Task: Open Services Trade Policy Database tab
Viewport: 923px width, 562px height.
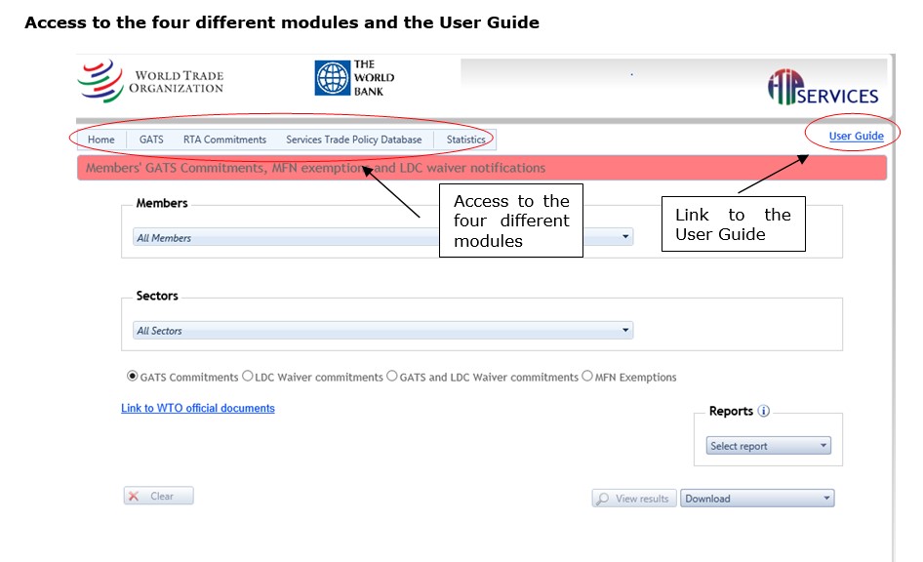Action: pos(354,140)
